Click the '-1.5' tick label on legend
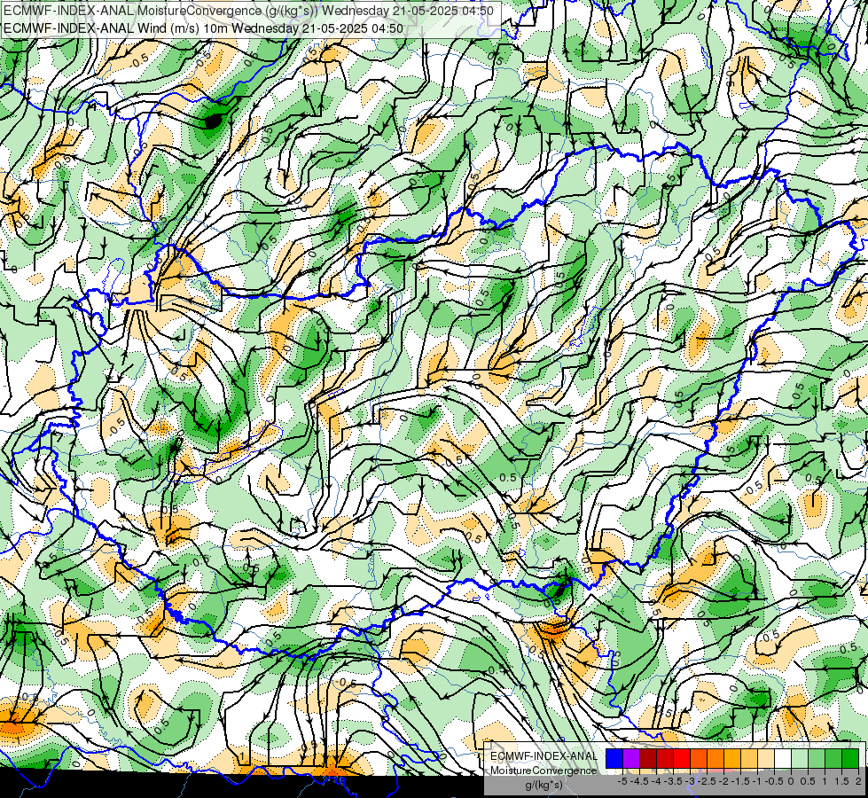Viewport: 868px width, 798px height. 740,781
